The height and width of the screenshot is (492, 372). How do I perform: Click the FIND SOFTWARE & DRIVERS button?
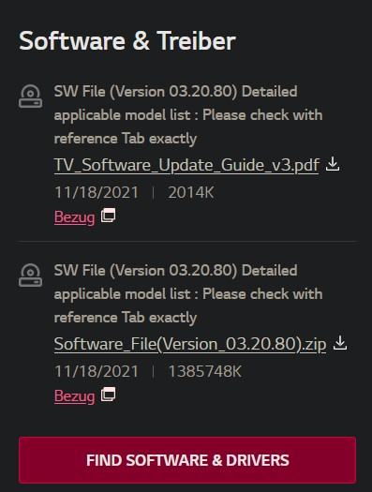(187, 460)
